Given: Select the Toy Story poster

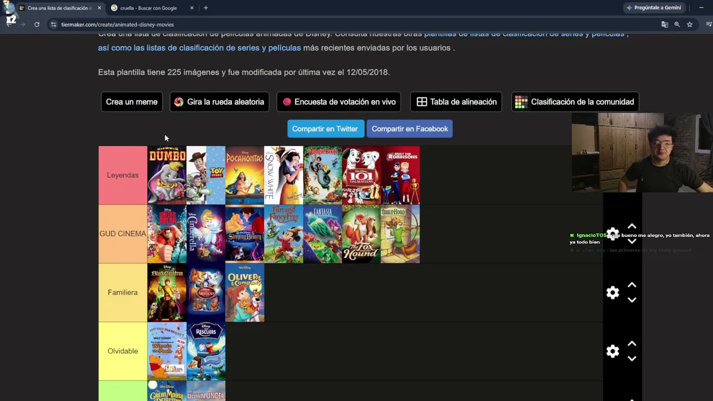Looking at the screenshot, I should pos(206,175).
